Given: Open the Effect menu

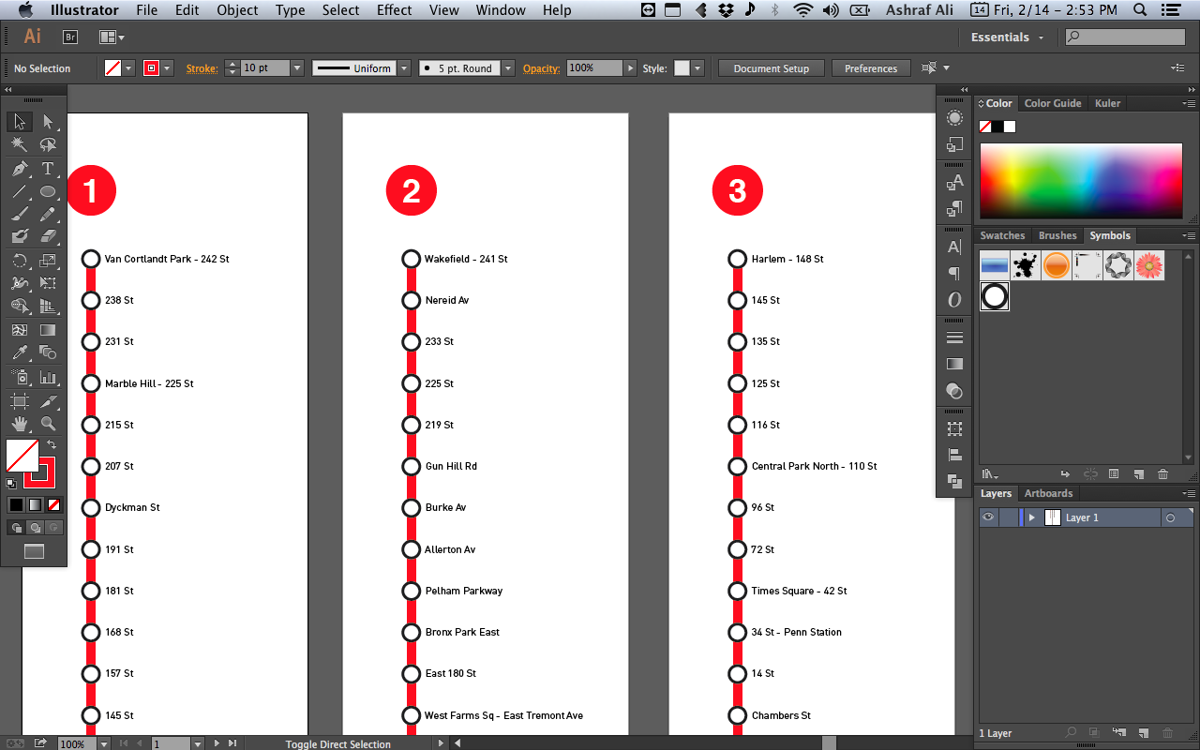Looking at the screenshot, I should (x=394, y=10).
